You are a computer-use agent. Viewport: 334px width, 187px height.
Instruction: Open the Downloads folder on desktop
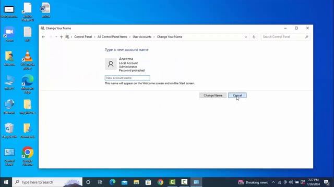28,130
